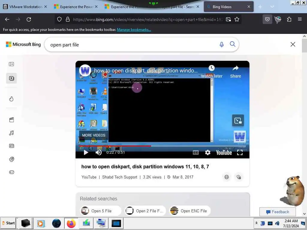The width and height of the screenshot is (307, 230).
Task: Open video settings gear icon
Action: click(207, 152)
